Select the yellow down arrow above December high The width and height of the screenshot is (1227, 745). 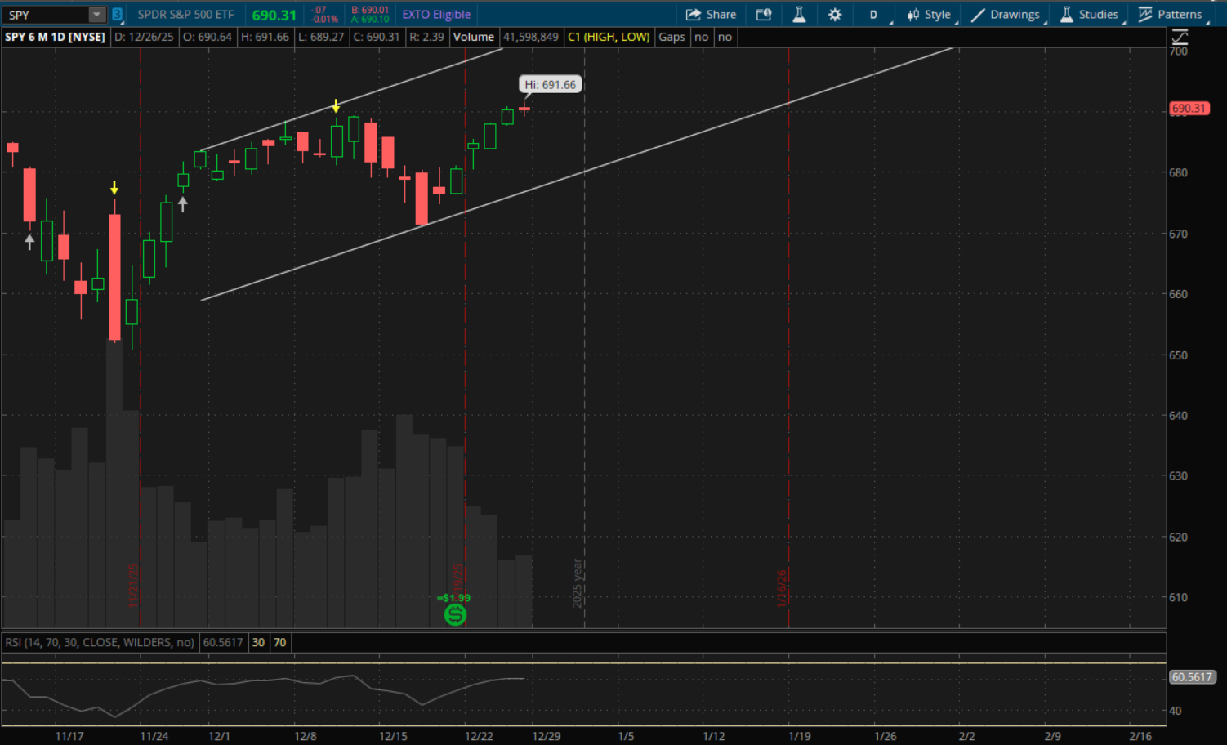(x=336, y=107)
